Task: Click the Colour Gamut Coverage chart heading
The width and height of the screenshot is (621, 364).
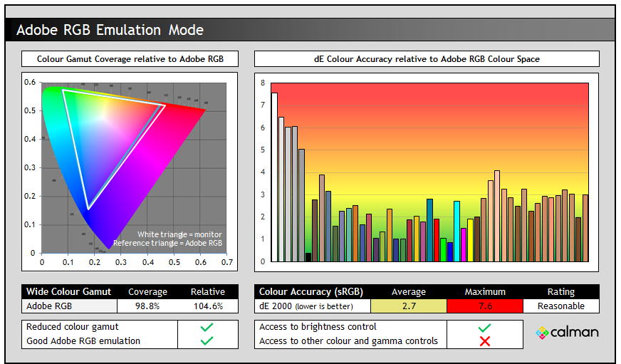Action: tap(128, 59)
